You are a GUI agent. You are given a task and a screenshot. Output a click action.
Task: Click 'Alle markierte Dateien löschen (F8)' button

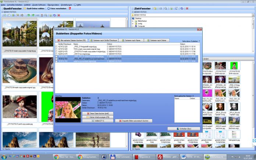pos(71,40)
